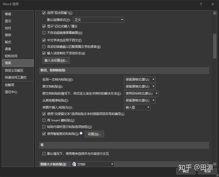This screenshot has height=177, width=219.
Task: Select the 常规 category
Action: click(18, 14)
